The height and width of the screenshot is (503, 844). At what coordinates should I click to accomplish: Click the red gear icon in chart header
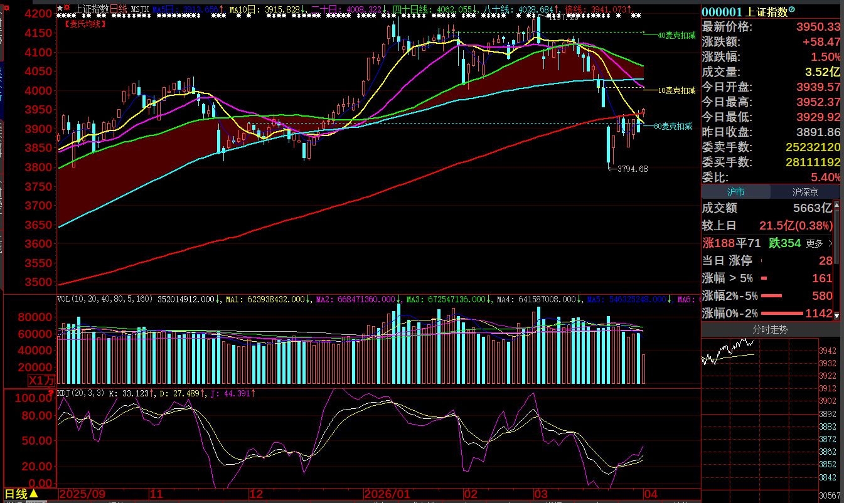point(67,9)
